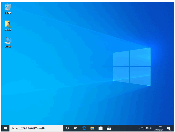Click the Admin folder label text
The height and width of the screenshot is (132, 175).
(x=8, y=30)
